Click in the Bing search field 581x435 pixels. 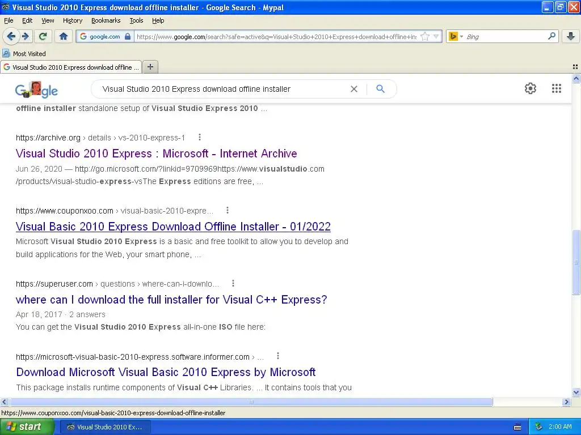click(505, 36)
